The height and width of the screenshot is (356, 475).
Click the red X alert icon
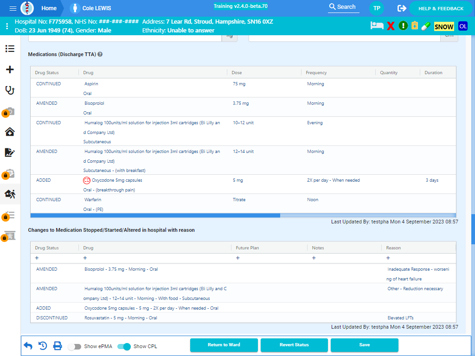[391, 26]
